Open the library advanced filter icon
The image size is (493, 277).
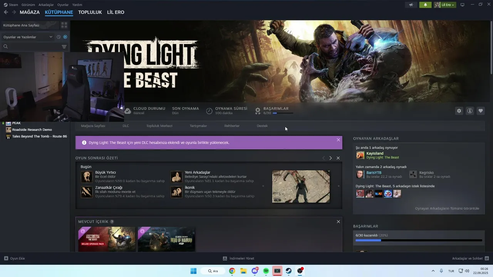pos(64,47)
